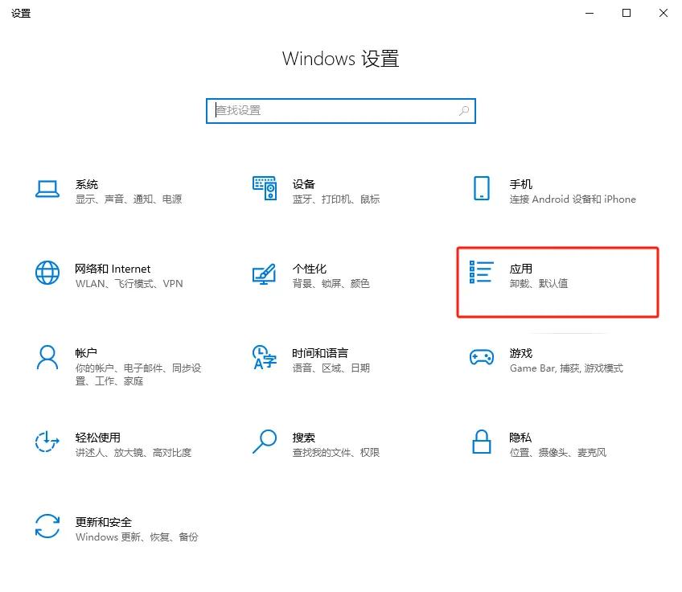Screen dimensions: 682x592
Task: Maximize the 设置 window
Action: tap(627, 13)
